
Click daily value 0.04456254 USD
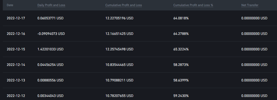[50, 65]
